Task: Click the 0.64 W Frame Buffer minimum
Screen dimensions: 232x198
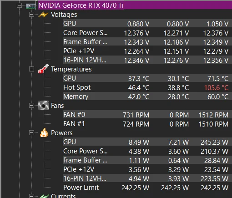Action: [x=179, y=161]
